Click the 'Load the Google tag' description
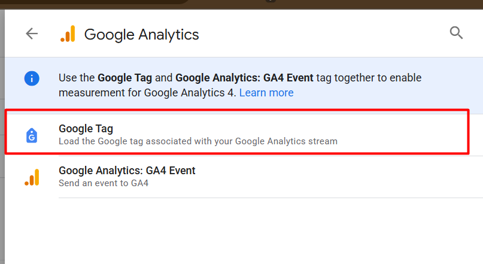Viewport: 483px width, 264px height. point(198,141)
